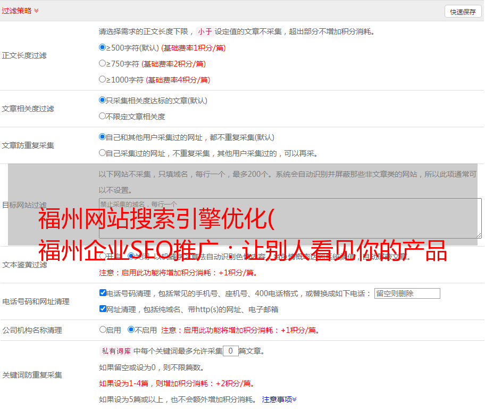Click the 文章防重复采集 row label
This screenshot has width=485, height=409.
[28, 145]
